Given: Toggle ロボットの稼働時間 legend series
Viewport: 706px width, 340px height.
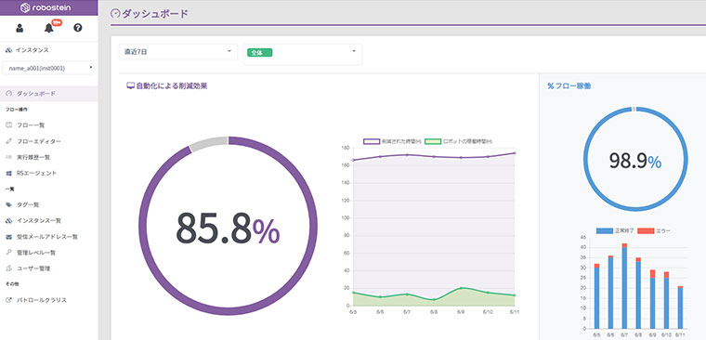Looking at the screenshot, I should click(458, 141).
